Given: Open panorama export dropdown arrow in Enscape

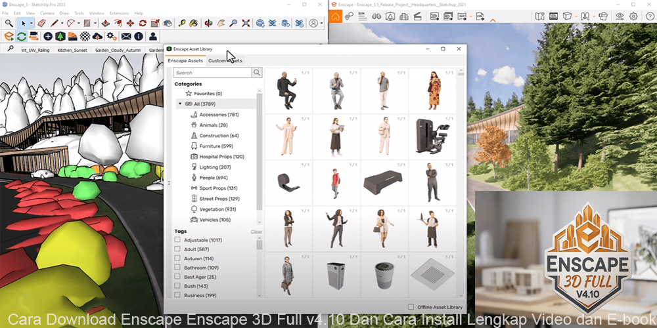Looking at the screenshot, I should tap(471, 16).
